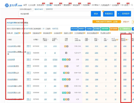This screenshot has width=134, height=103.
Task: Click the help icon beside PC日检索量 column header
Action: pos(117,40)
